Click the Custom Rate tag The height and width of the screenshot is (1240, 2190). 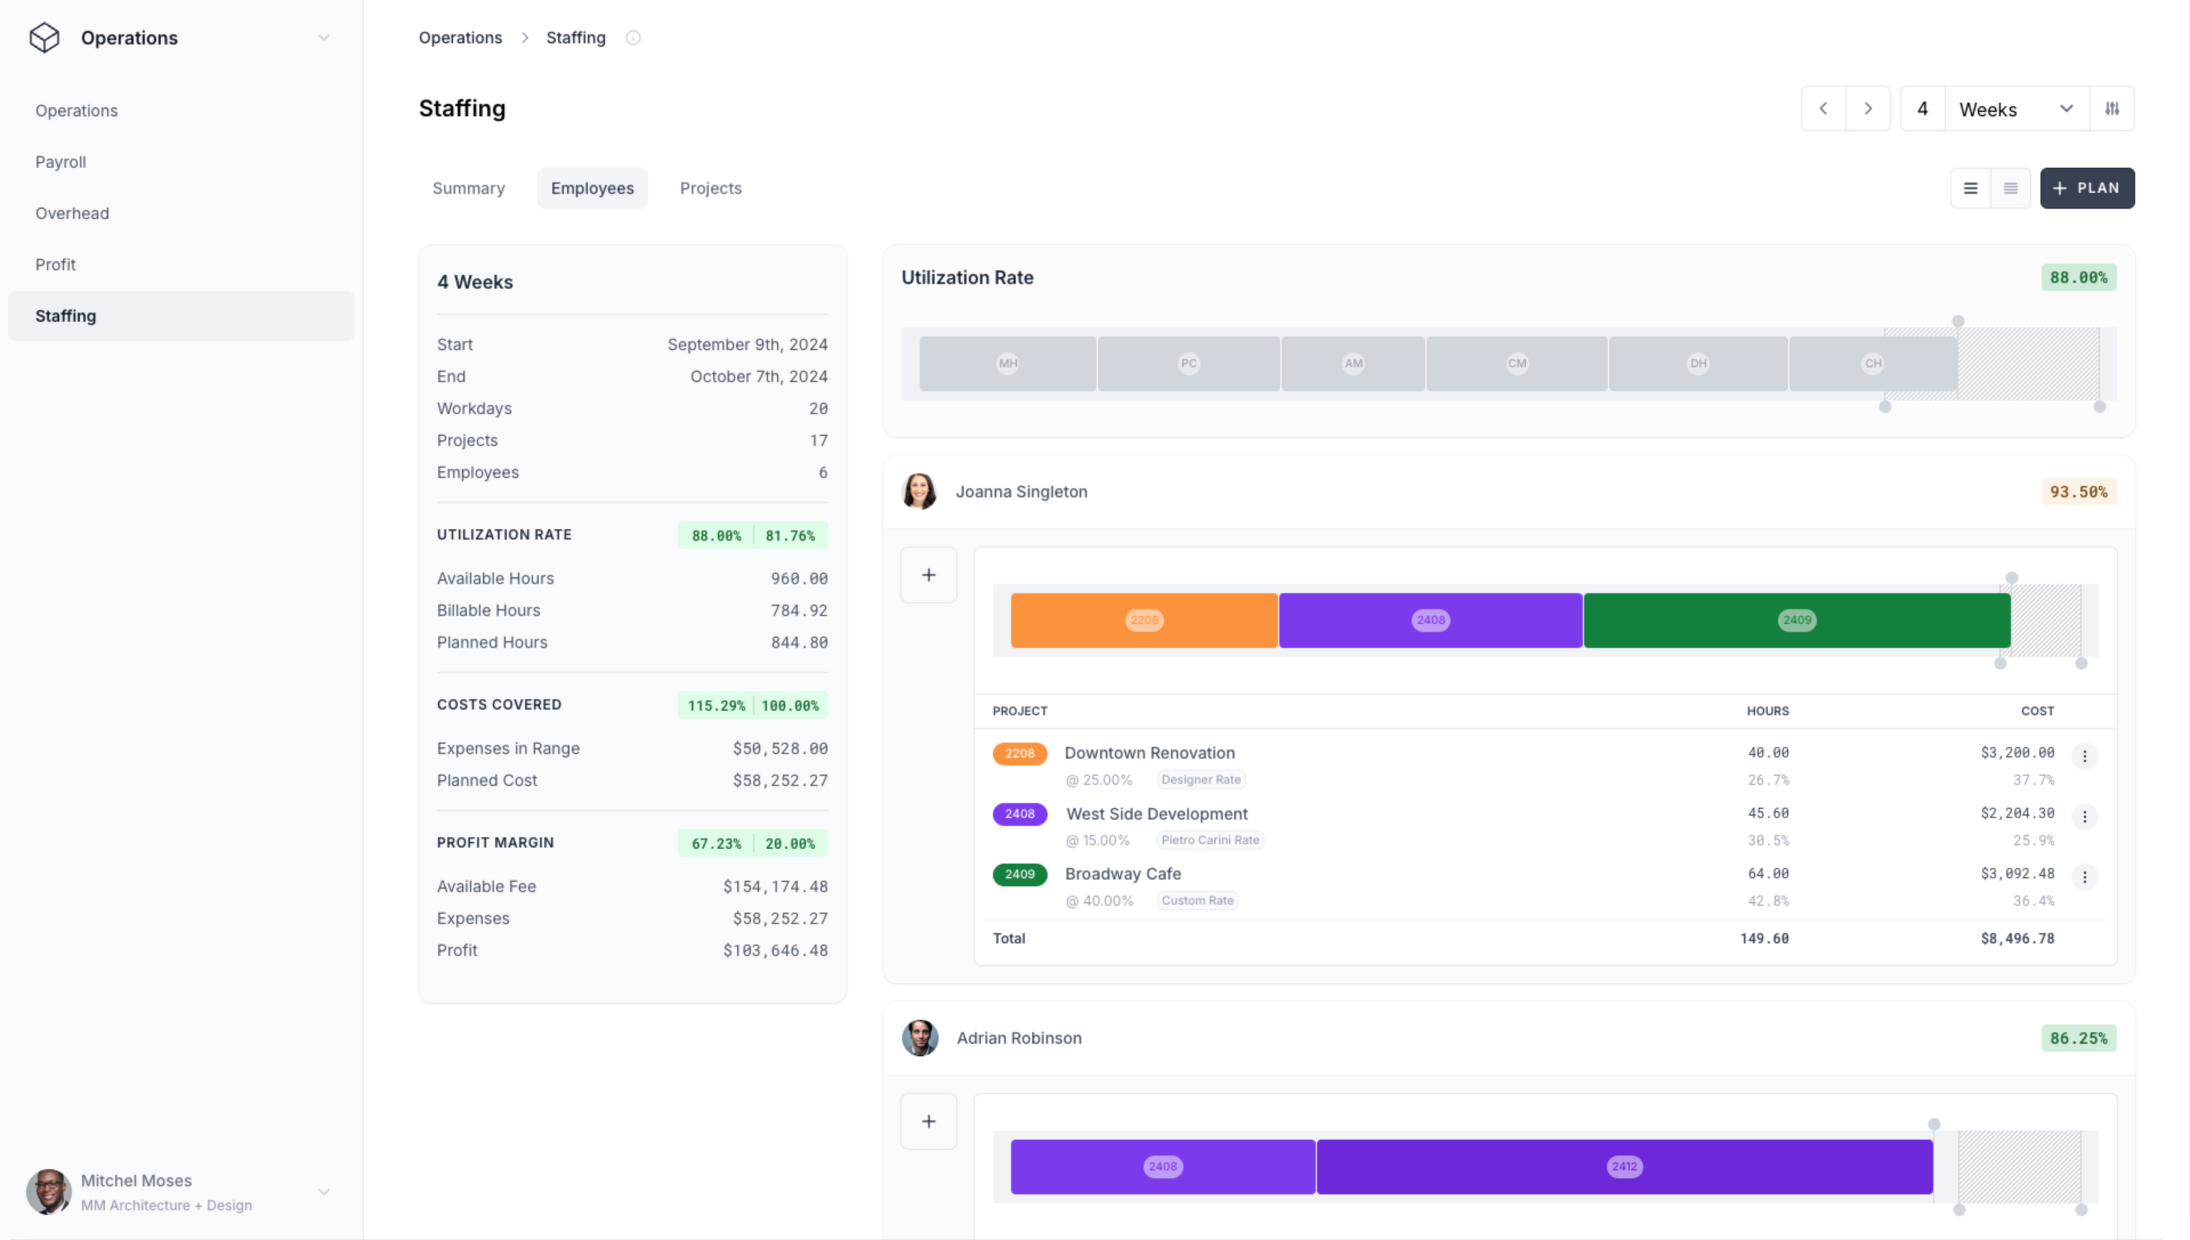(1197, 900)
